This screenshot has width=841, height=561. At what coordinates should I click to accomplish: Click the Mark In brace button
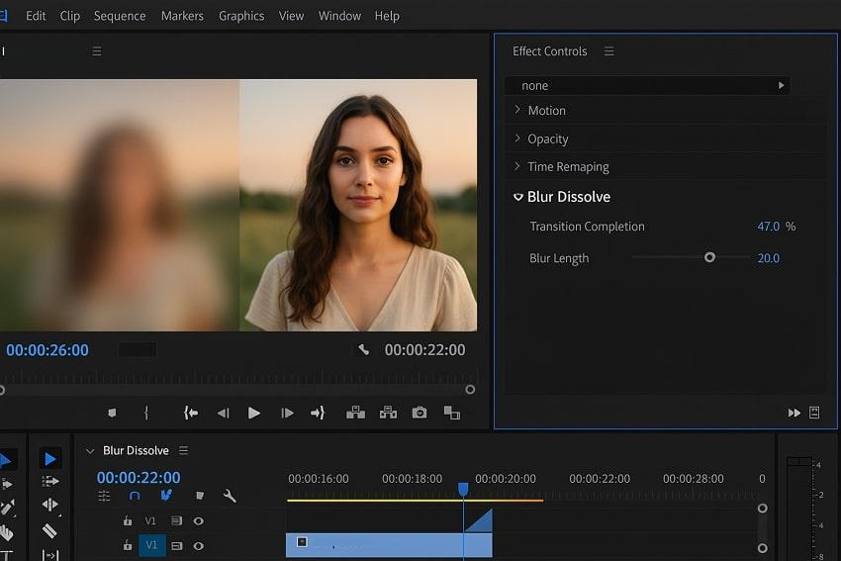(x=146, y=413)
